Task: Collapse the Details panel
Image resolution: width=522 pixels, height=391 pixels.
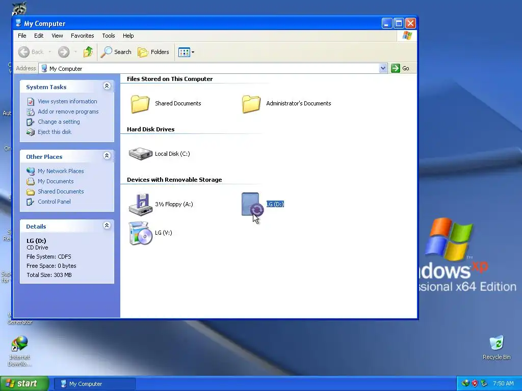Action: tap(107, 226)
